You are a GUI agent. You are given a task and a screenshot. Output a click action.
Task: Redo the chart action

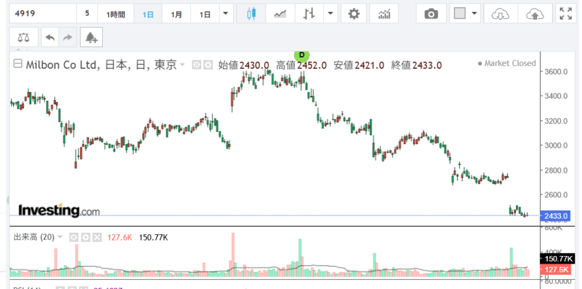[68, 38]
